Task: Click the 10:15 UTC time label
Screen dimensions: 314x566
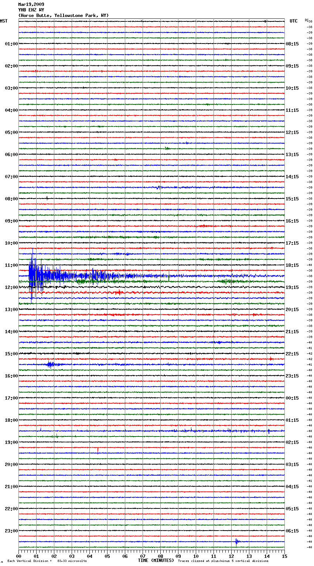Action: [x=292, y=88]
